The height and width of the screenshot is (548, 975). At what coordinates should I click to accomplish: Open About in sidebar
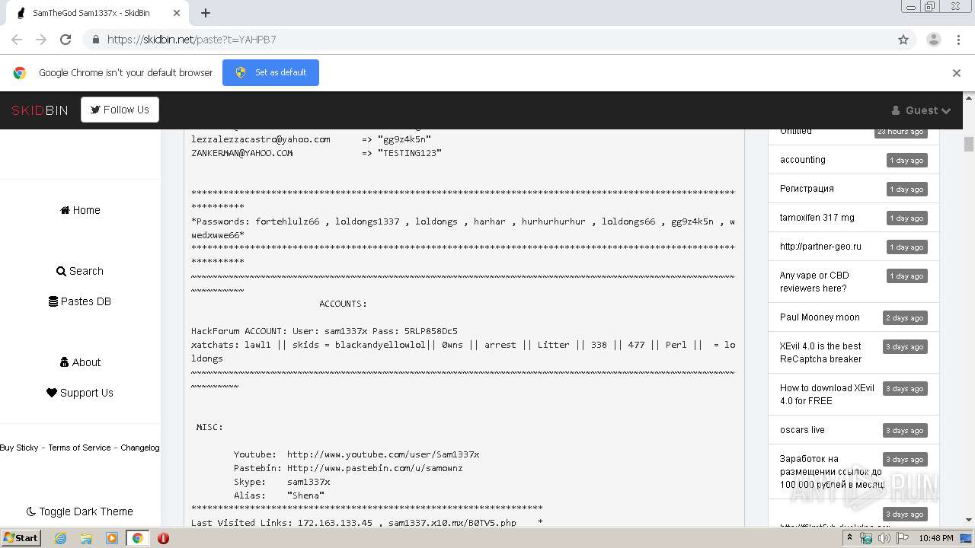80,362
